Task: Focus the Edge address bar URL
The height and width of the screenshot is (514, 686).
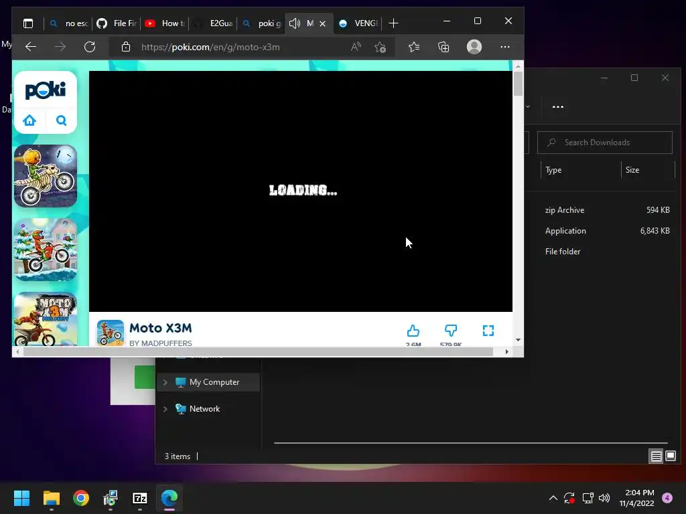Action: [x=210, y=48]
